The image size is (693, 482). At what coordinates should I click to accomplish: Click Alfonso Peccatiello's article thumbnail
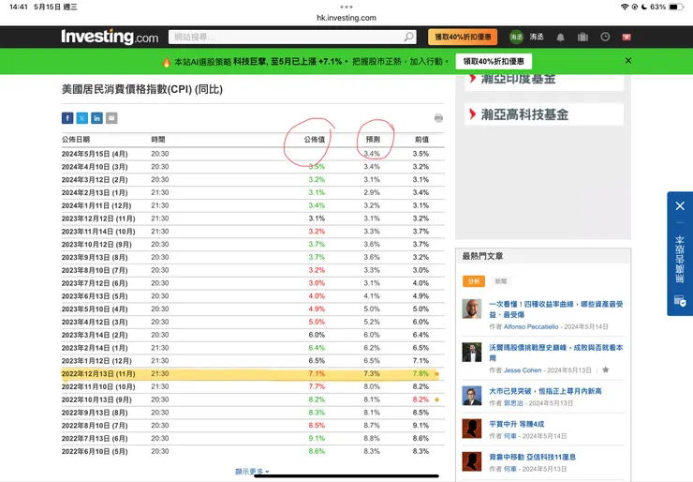click(x=472, y=309)
